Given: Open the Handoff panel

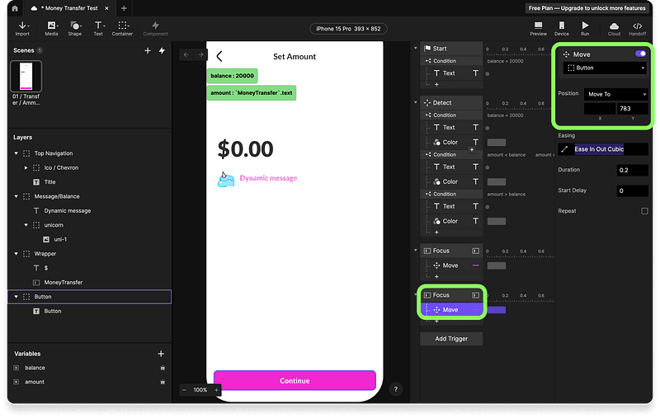Looking at the screenshot, I should 637,28.
